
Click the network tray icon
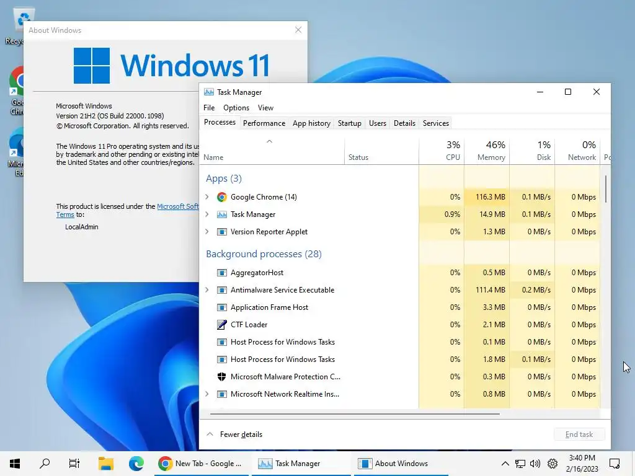tap(520, 464)
